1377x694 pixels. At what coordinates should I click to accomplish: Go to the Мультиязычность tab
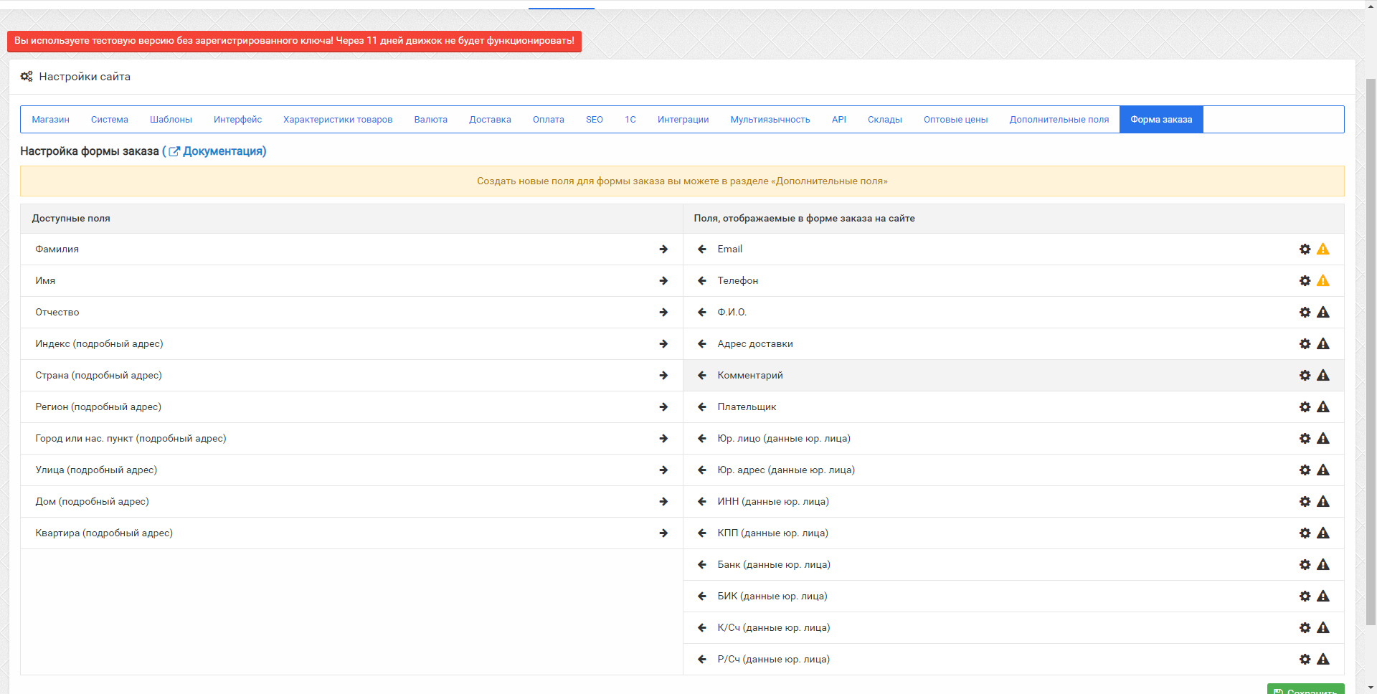point(770,120)
